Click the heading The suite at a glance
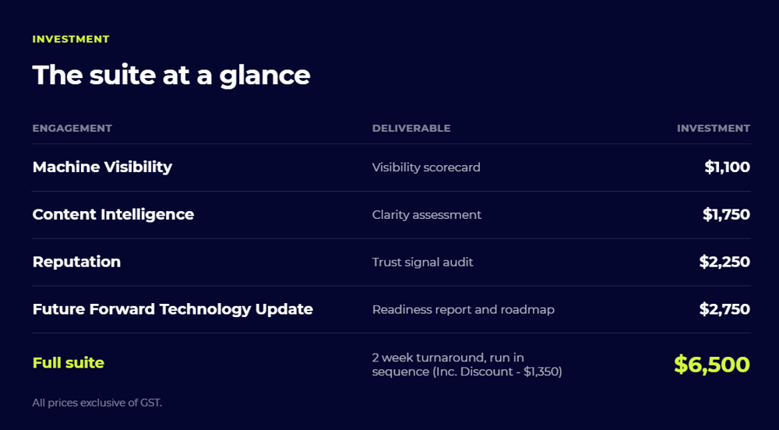This screenshot has height=430, width=779. pos(171,75)
